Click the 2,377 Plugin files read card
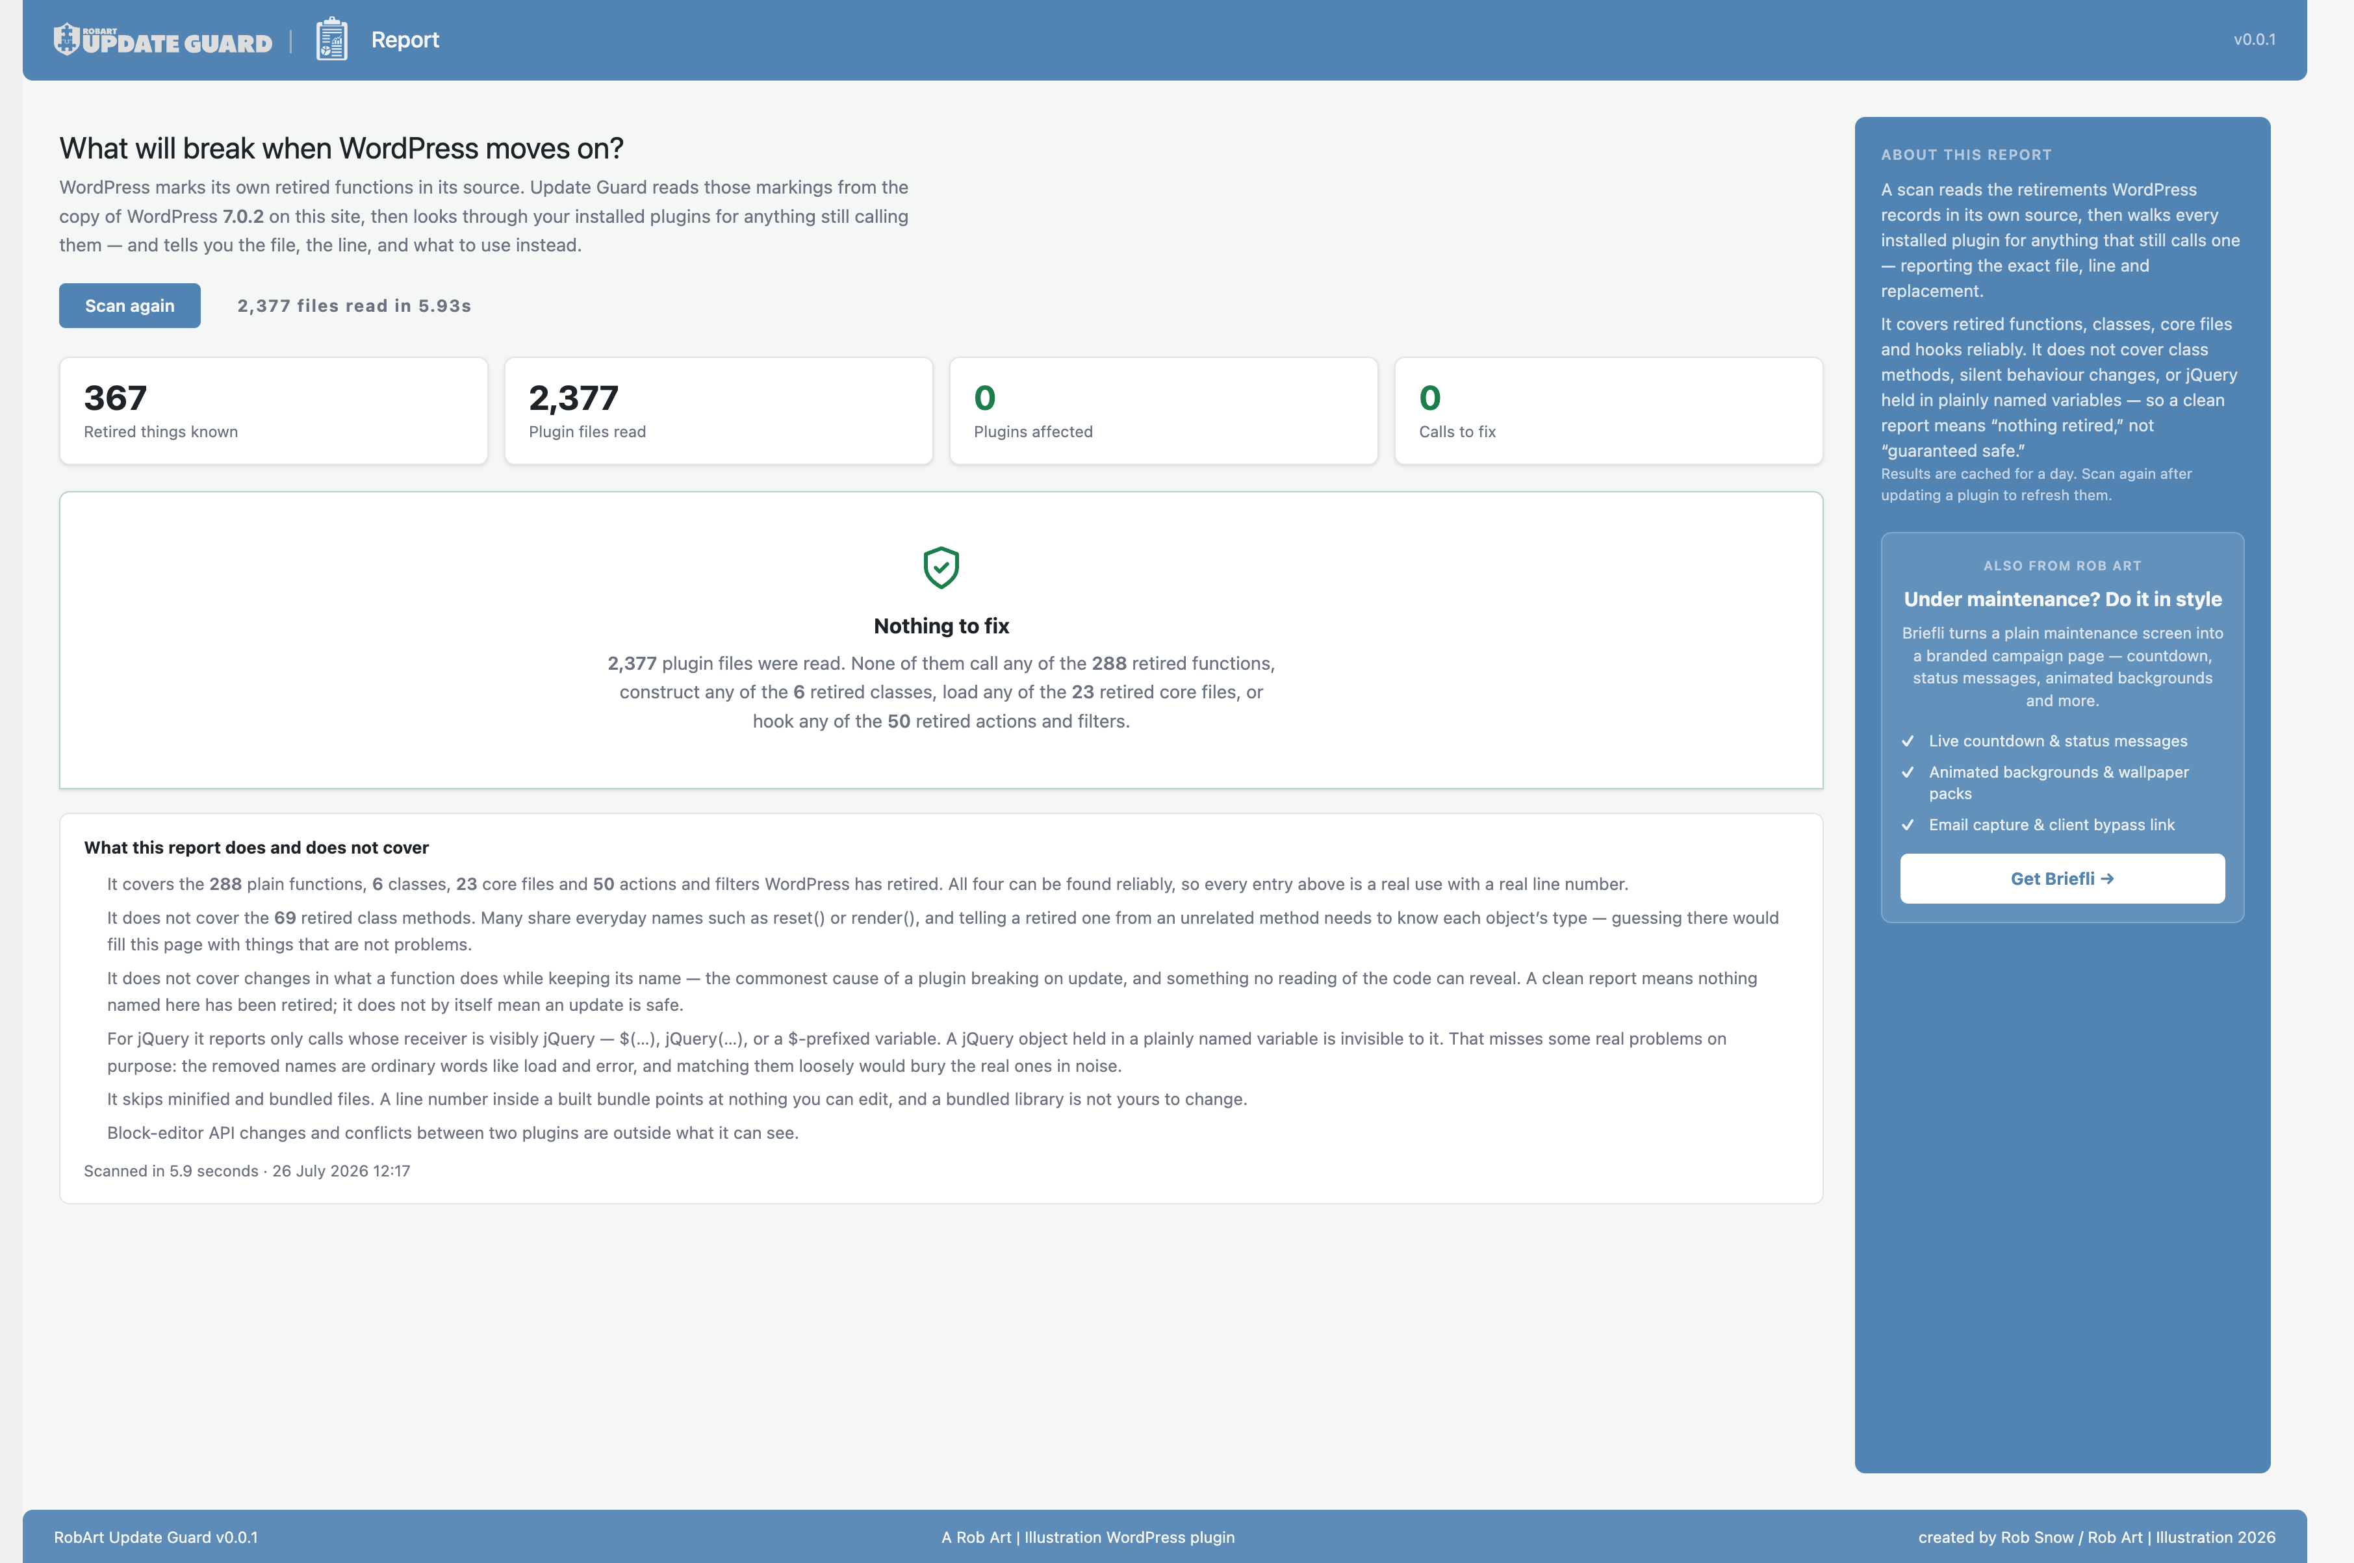The image size is (2354, 1563). [719, 411]
